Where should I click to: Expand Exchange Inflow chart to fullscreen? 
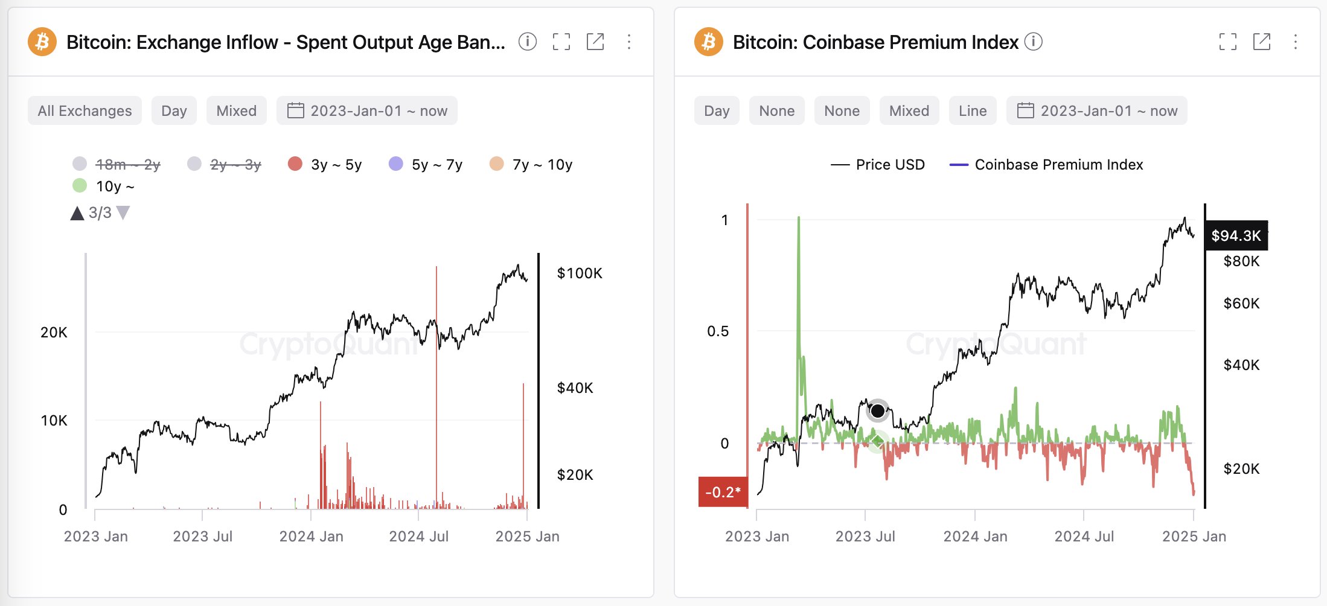561,42
